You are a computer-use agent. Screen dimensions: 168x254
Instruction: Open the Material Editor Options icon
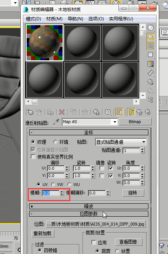151,82
